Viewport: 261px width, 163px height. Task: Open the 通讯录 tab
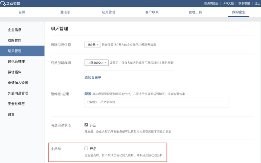[x=65, y=12]
